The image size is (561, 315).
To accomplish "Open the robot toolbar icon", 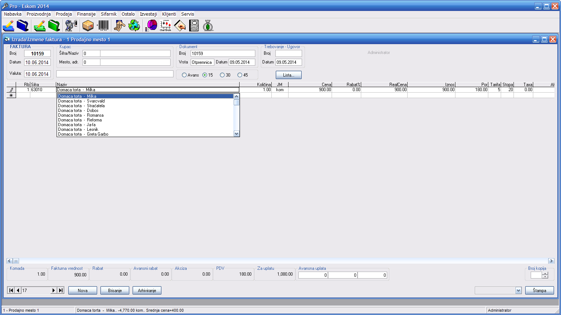I will [71, 26].
